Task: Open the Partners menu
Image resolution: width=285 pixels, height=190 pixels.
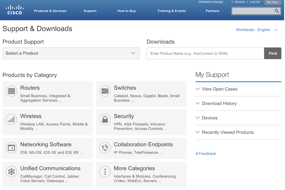Action: click(x=212, y=11)
